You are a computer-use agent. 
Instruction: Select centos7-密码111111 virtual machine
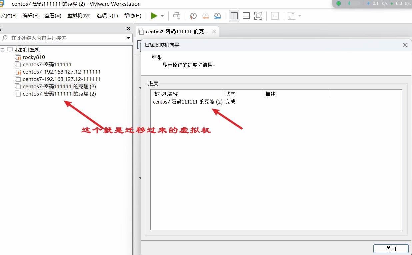[47, 64]
